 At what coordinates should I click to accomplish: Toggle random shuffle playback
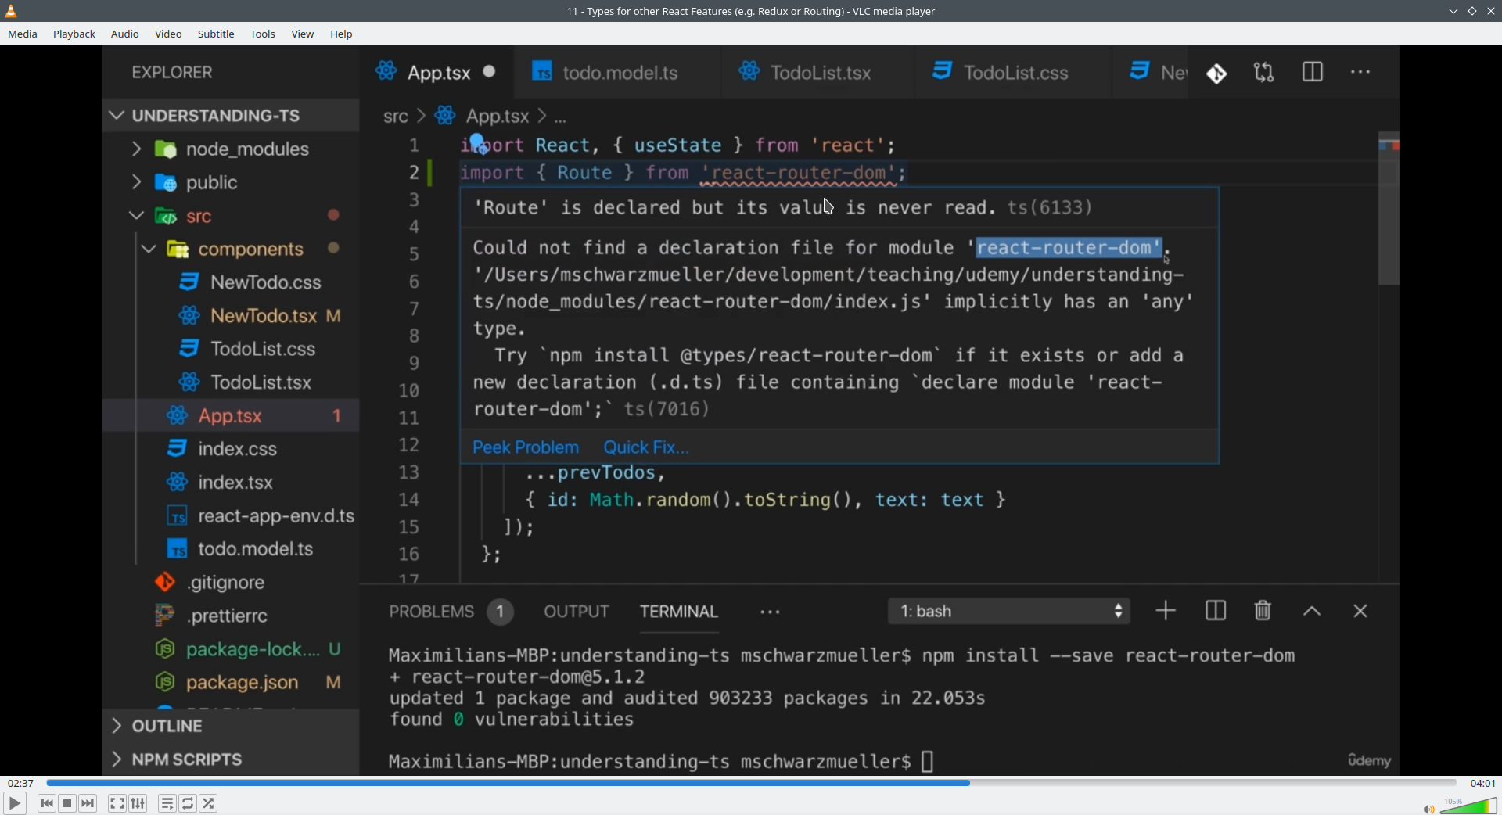(x=209, y=803)
